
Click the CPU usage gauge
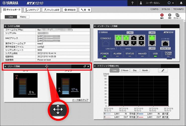click(25, 85)
